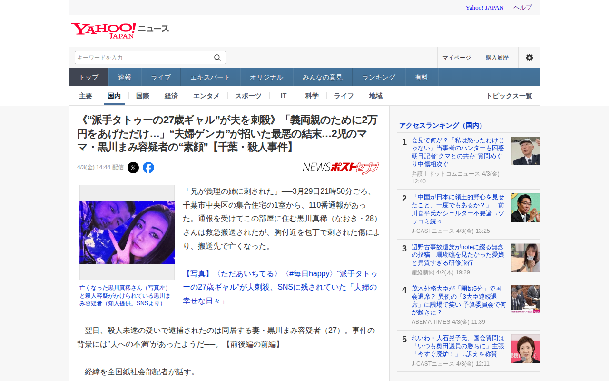Switch to the ライフ category
Viewport: 609px width, 381px height.
pyautogui.click(x=344, y=96)
